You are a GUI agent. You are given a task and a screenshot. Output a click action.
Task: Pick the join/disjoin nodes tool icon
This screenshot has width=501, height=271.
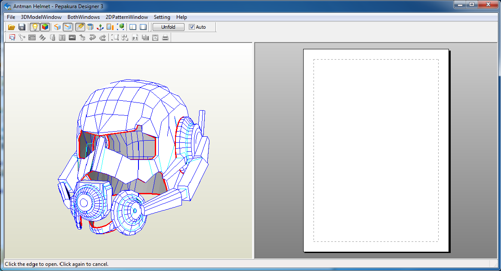pos(22,38)
